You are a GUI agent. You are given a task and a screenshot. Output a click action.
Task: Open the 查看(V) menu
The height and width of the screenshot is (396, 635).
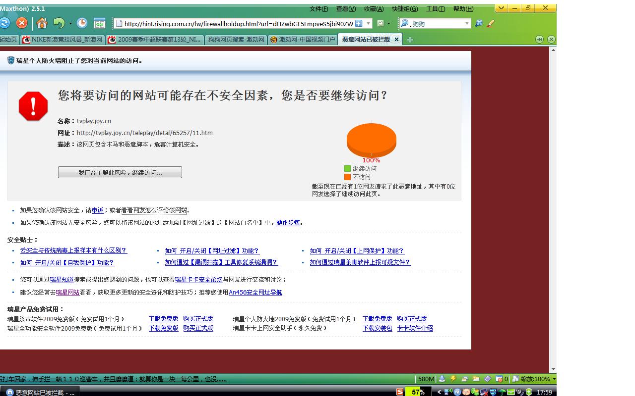(346, 9)
